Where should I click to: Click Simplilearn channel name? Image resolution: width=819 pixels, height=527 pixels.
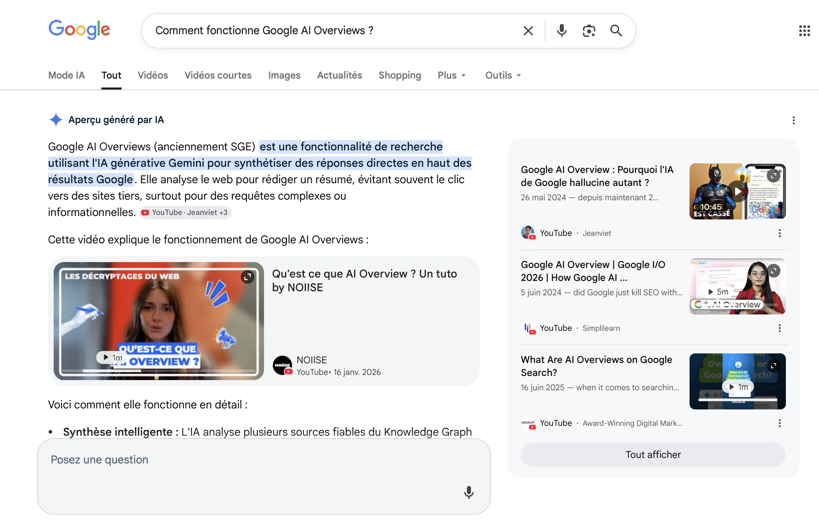(601, 328)
